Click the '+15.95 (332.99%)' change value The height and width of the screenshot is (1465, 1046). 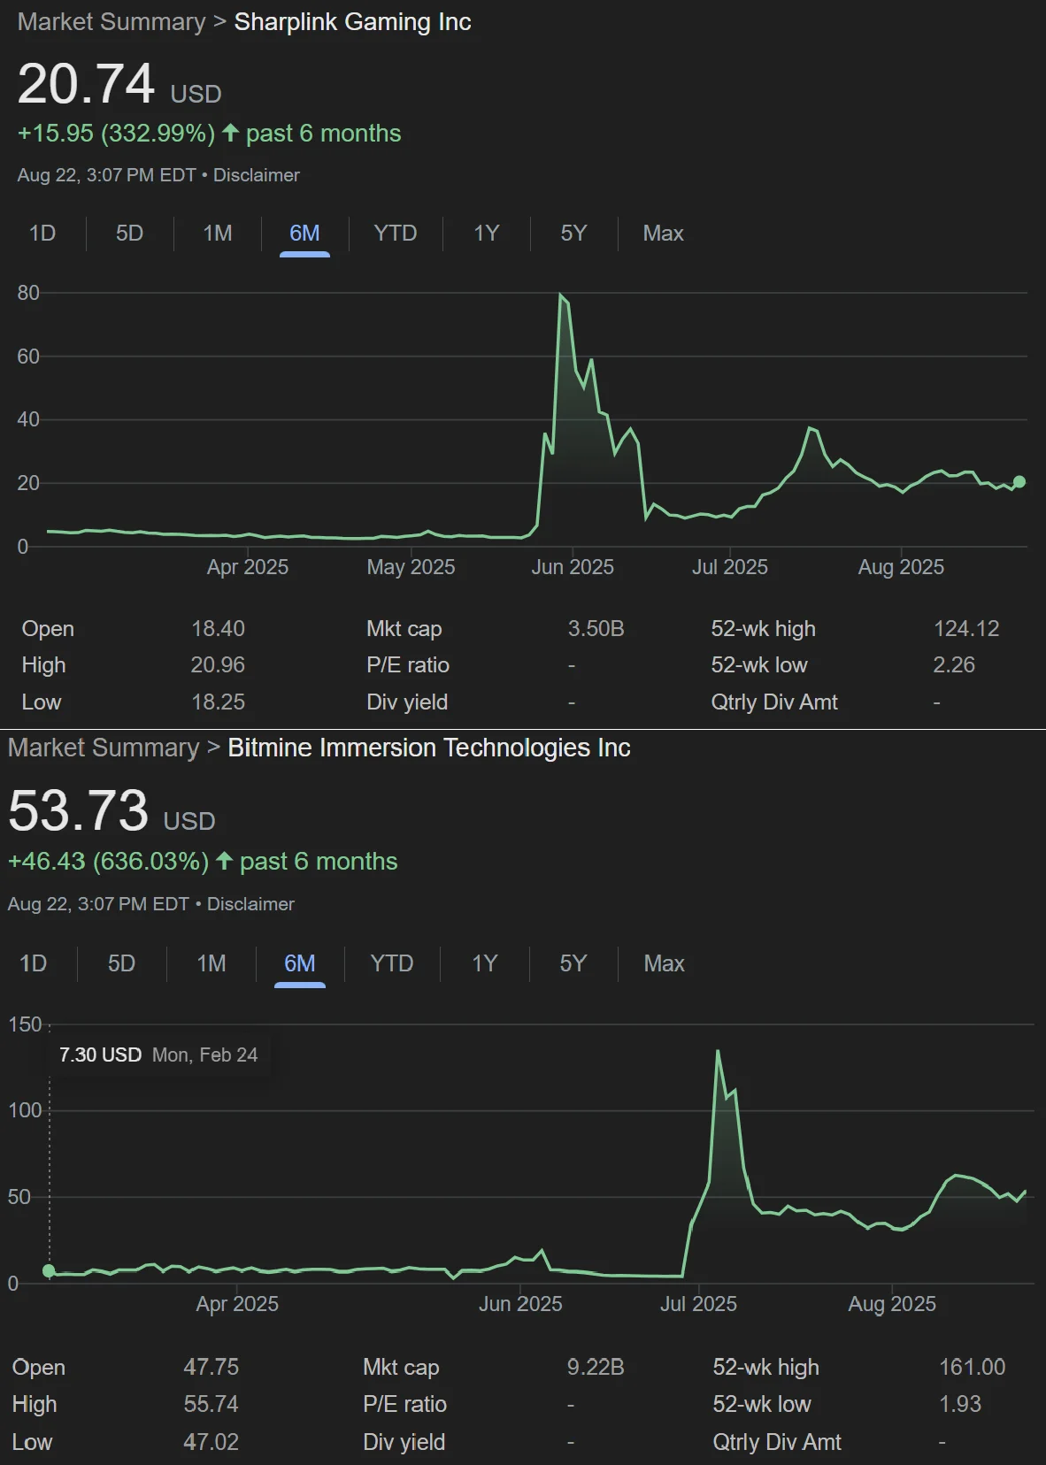[x=116, y=133]
